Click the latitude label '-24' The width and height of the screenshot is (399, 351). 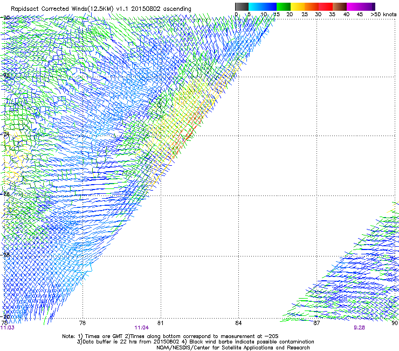point(5,134)
